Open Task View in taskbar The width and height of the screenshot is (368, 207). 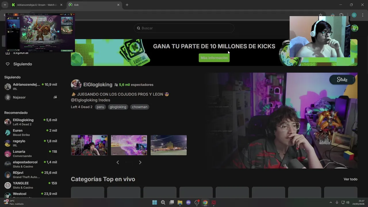pyautogui.click(x=172, y=202)
